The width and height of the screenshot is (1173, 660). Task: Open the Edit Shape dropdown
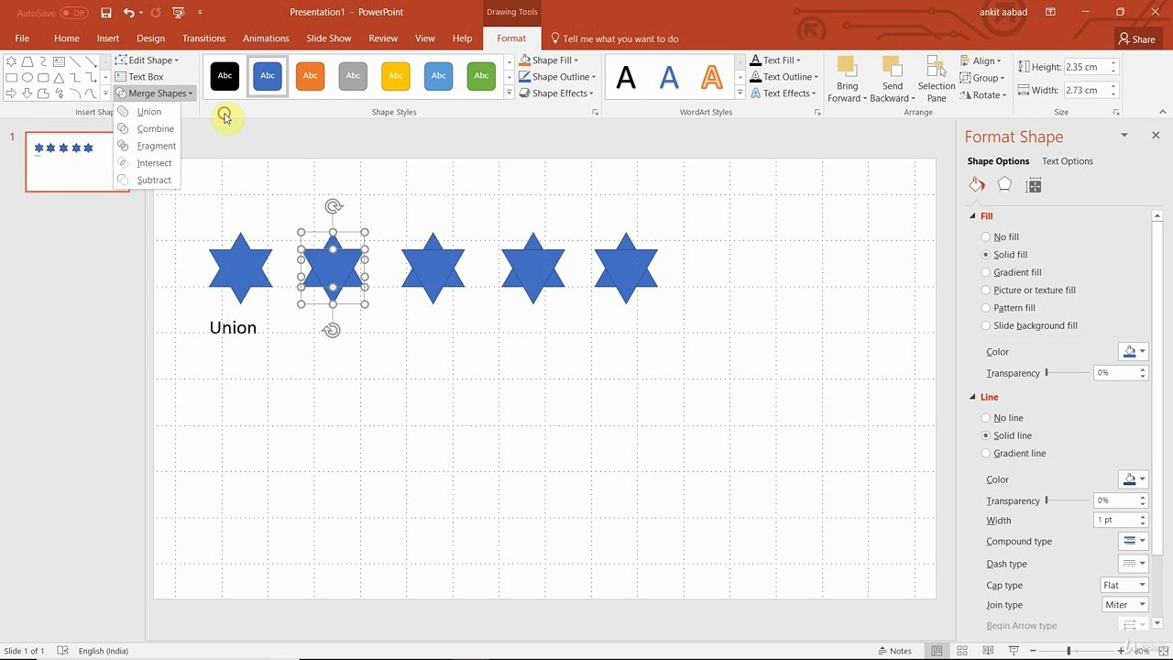(x=147, y=60)
